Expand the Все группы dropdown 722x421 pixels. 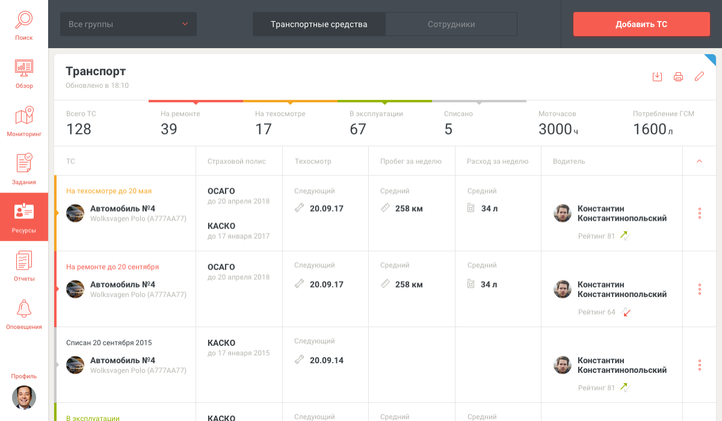[128, 24]
